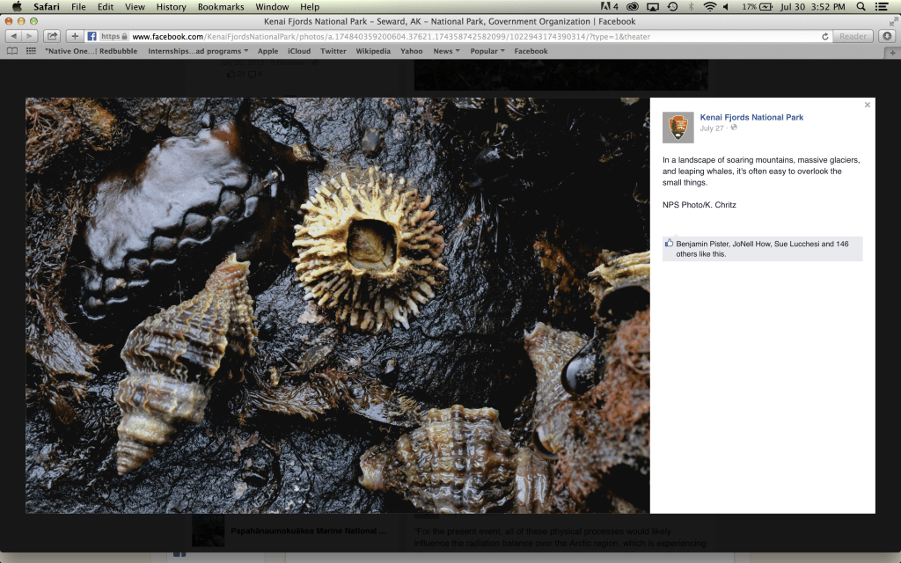The image size is (901, 563).
Task: Open the Kenai Fjords National Park page link
Action: click(751, 117)
